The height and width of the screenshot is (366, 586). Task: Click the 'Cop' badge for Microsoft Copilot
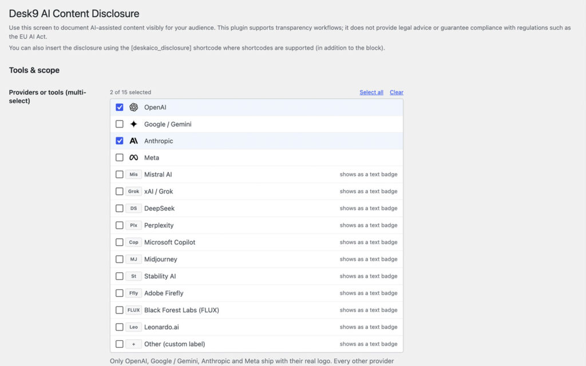(133, 242)
